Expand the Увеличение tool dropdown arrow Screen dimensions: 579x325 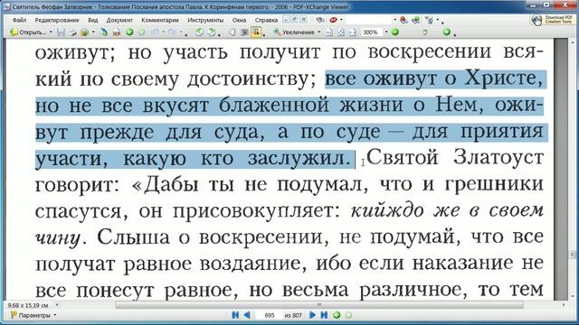coord(319,32)
